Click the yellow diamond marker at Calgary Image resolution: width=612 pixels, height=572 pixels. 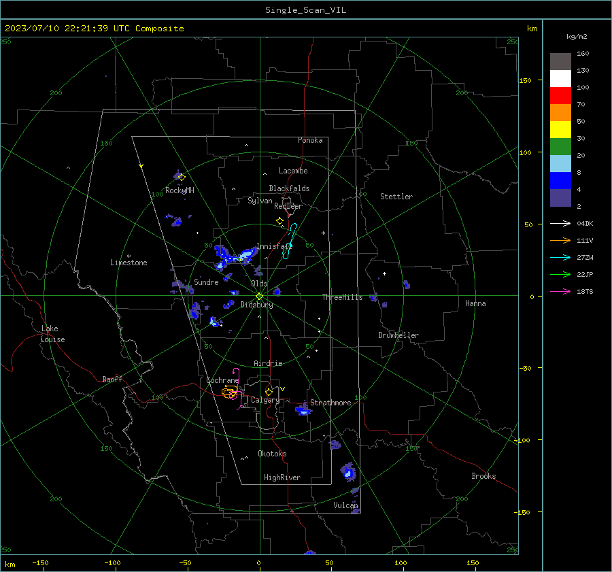click(x=269, y=392)
